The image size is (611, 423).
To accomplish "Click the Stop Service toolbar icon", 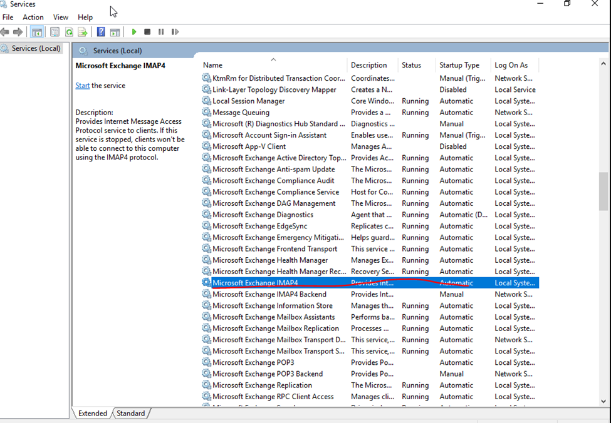I will click(147, 32).
